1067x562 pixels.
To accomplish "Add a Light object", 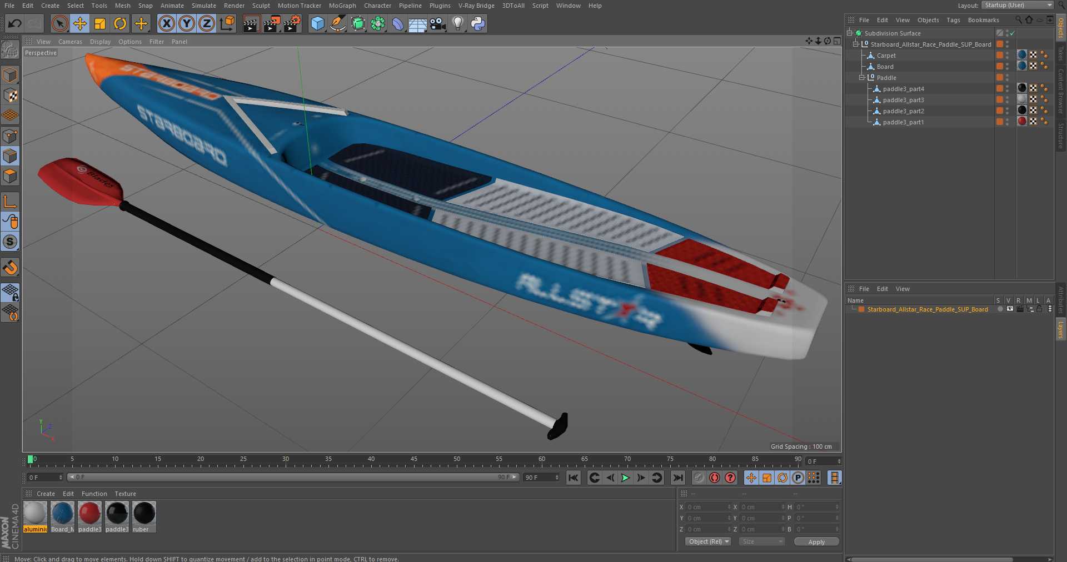I will point(458,23).
